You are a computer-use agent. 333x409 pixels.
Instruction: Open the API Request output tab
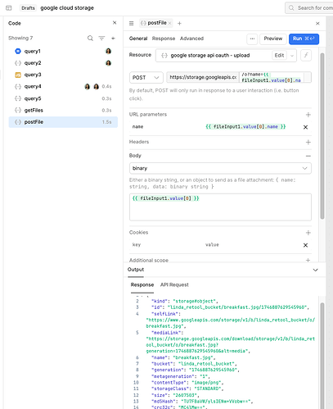click(x=174, y=284)
